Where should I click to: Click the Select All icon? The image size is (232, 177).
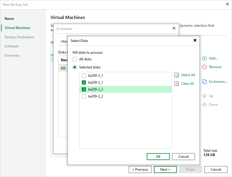pos(176,75)
